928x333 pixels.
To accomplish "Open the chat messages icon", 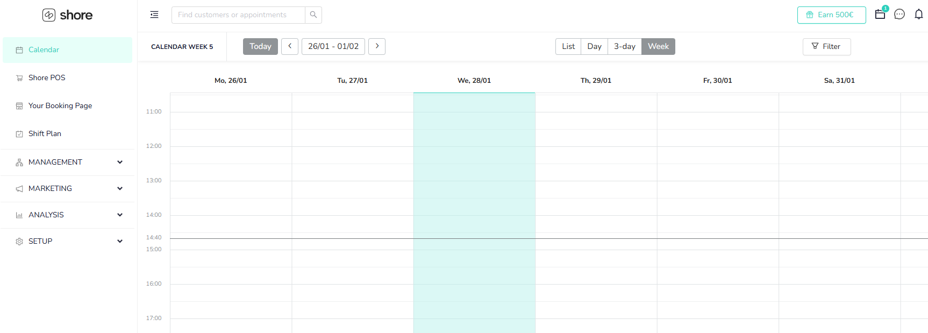I will (899, 15).
